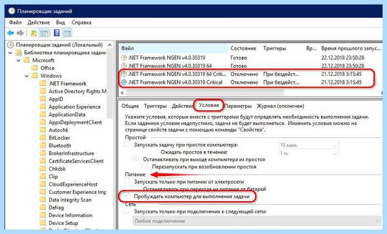Click the Task Scheduler (Local) root clock icon
The image size is (387, 234).
(10, 45)
